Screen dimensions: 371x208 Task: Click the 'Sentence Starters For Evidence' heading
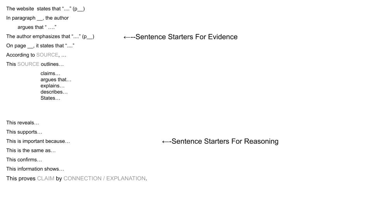(x=186, y=37)
